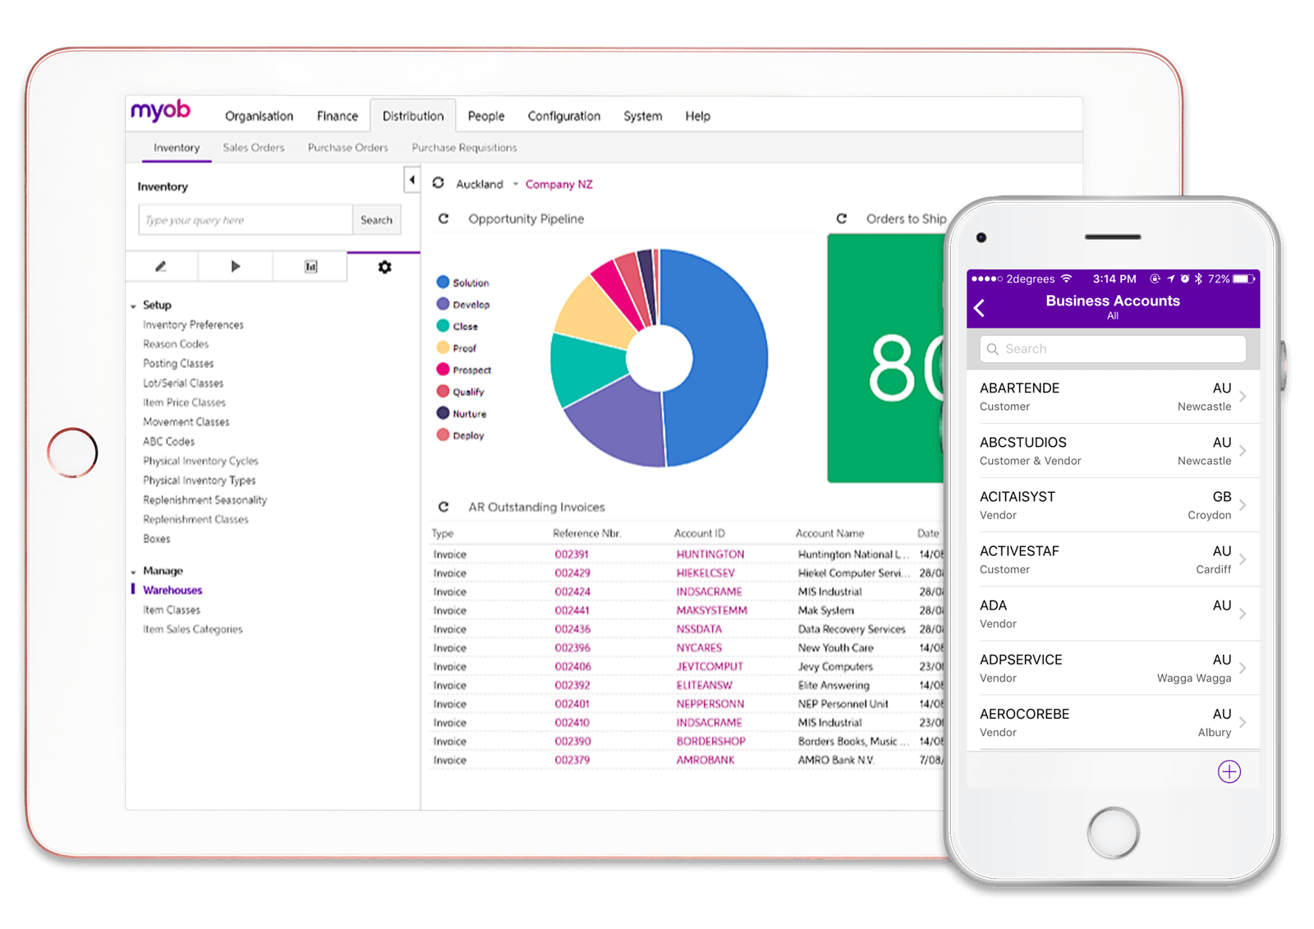Refresh the AR Outstanding Invoices widget
Image resolution: width=1314 pixels, height=929 pixels.
(x=443, y=507)
